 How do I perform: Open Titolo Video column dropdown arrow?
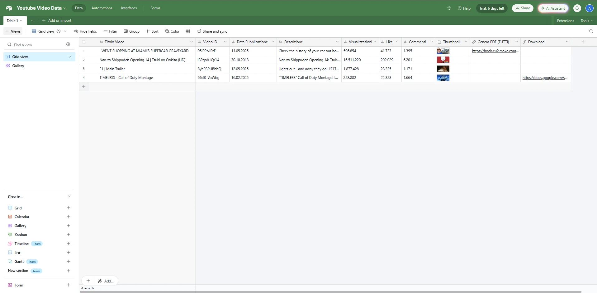191,42
